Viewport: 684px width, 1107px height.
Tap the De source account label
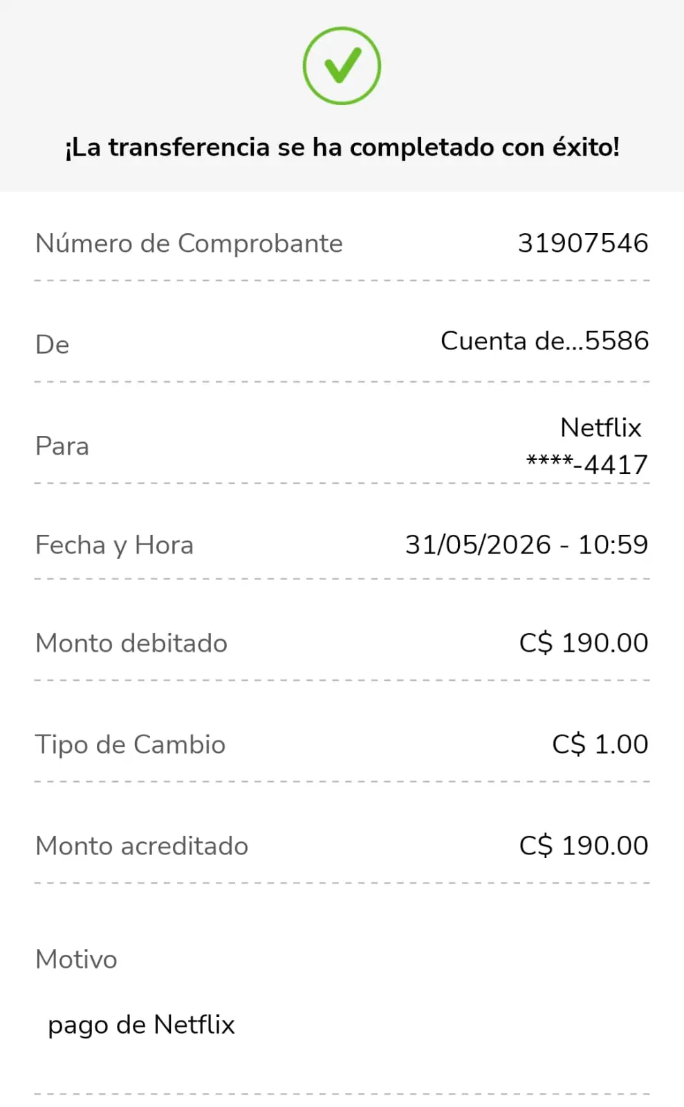coord(53,345)
